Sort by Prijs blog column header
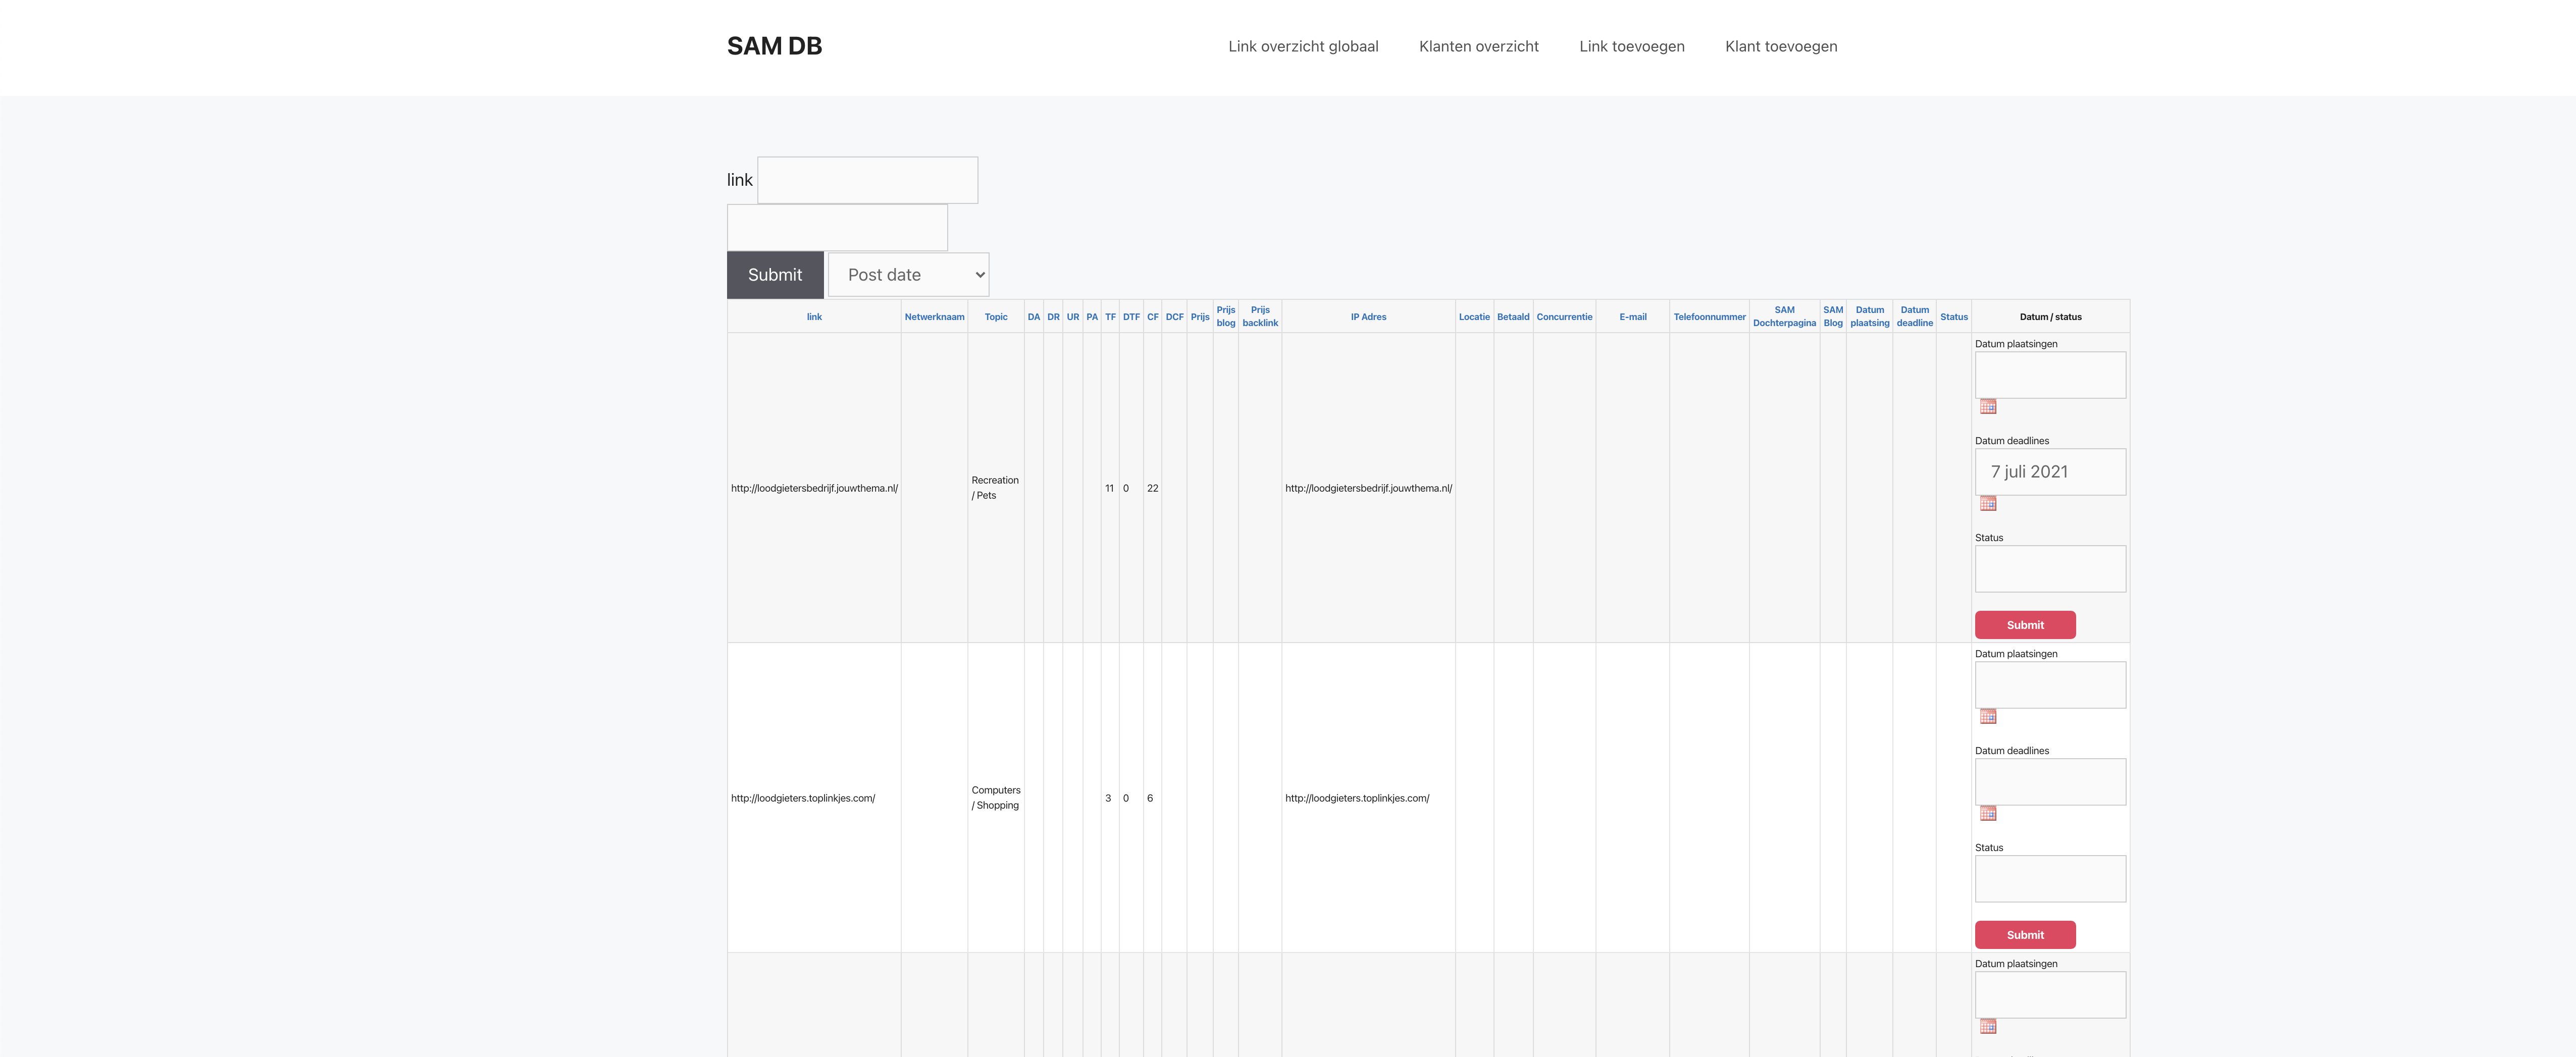Screen dimensions: 2576x1057 tap(1226, 316)
